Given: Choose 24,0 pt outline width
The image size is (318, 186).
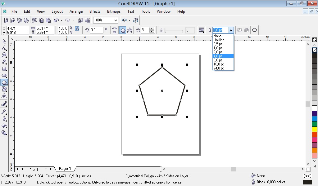Looking at the screenshot, I should point(223,68).
